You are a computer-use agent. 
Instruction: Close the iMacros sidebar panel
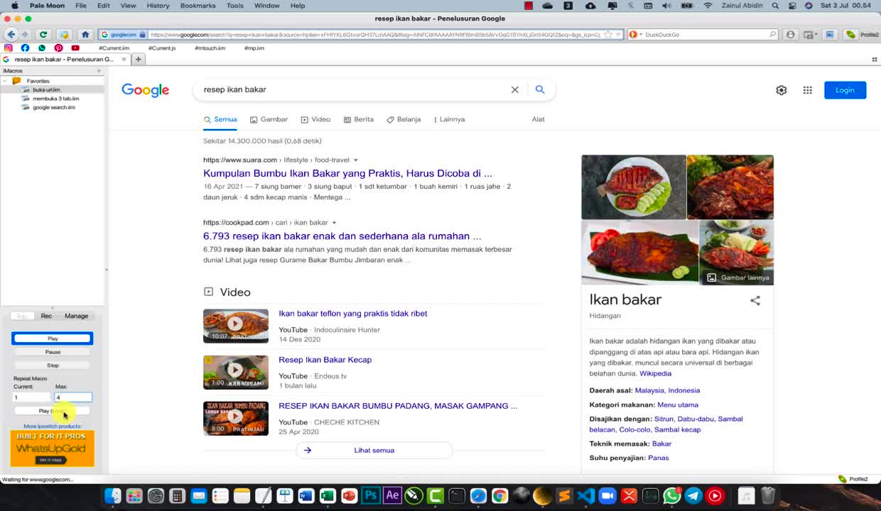click(x=99, y=71)
